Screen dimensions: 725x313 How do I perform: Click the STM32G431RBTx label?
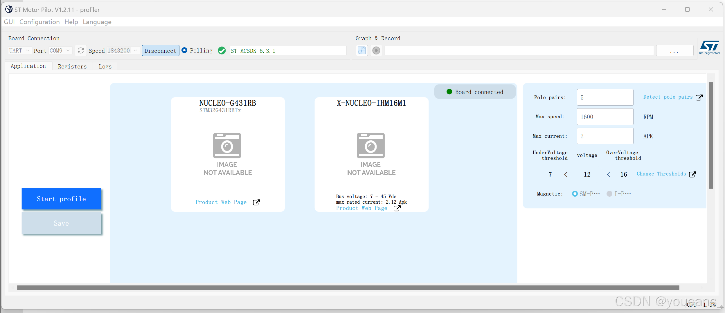(x=220, y=111)
